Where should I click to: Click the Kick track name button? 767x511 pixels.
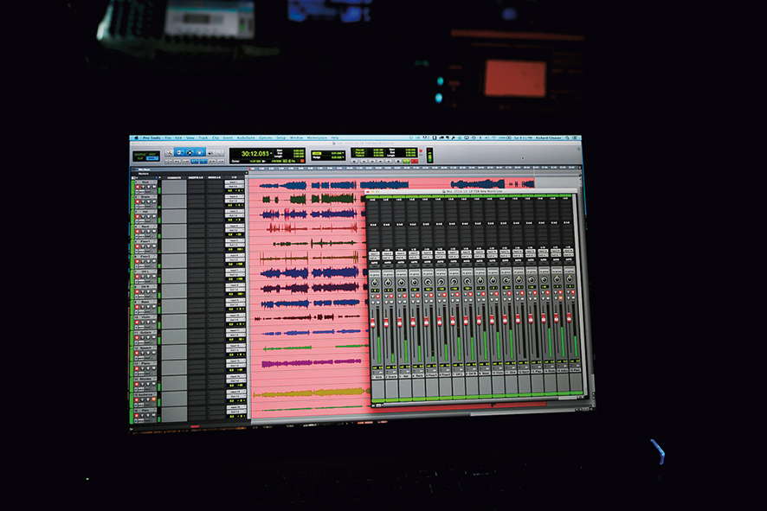(145, 182)
